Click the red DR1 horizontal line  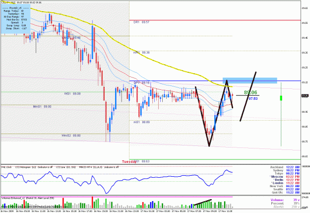215,20
